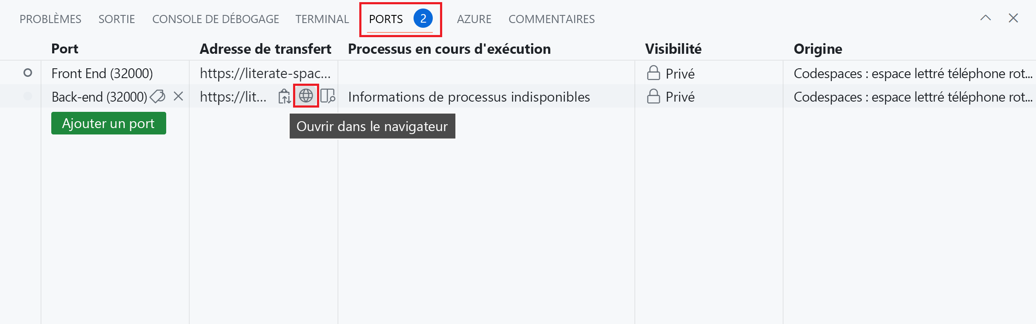Open the globe icon highlighted in red

tap(306, 96)
